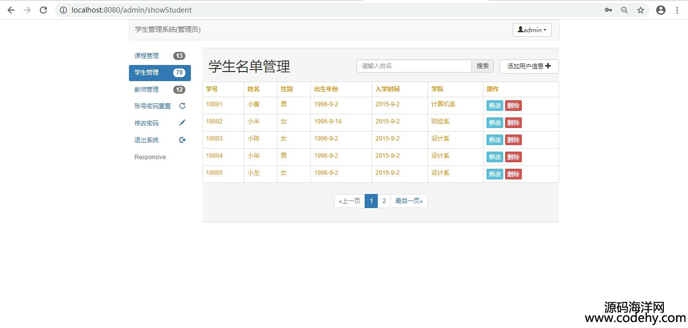Click the zoom magnifier icon in address bar
The image size is (688, 328).
point(625,10)
